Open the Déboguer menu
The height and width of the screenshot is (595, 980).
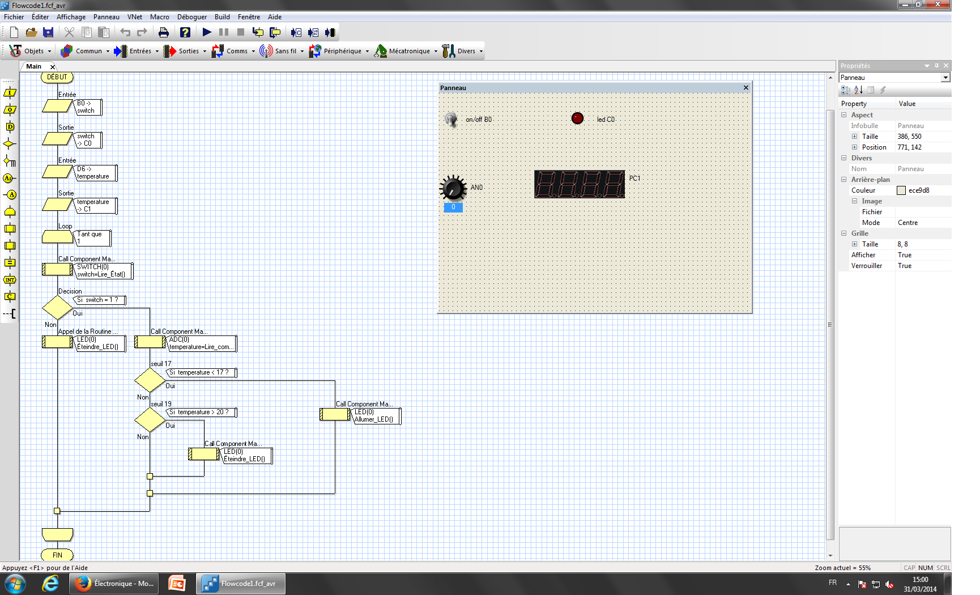pyautogui.click(x=191, y=17)
